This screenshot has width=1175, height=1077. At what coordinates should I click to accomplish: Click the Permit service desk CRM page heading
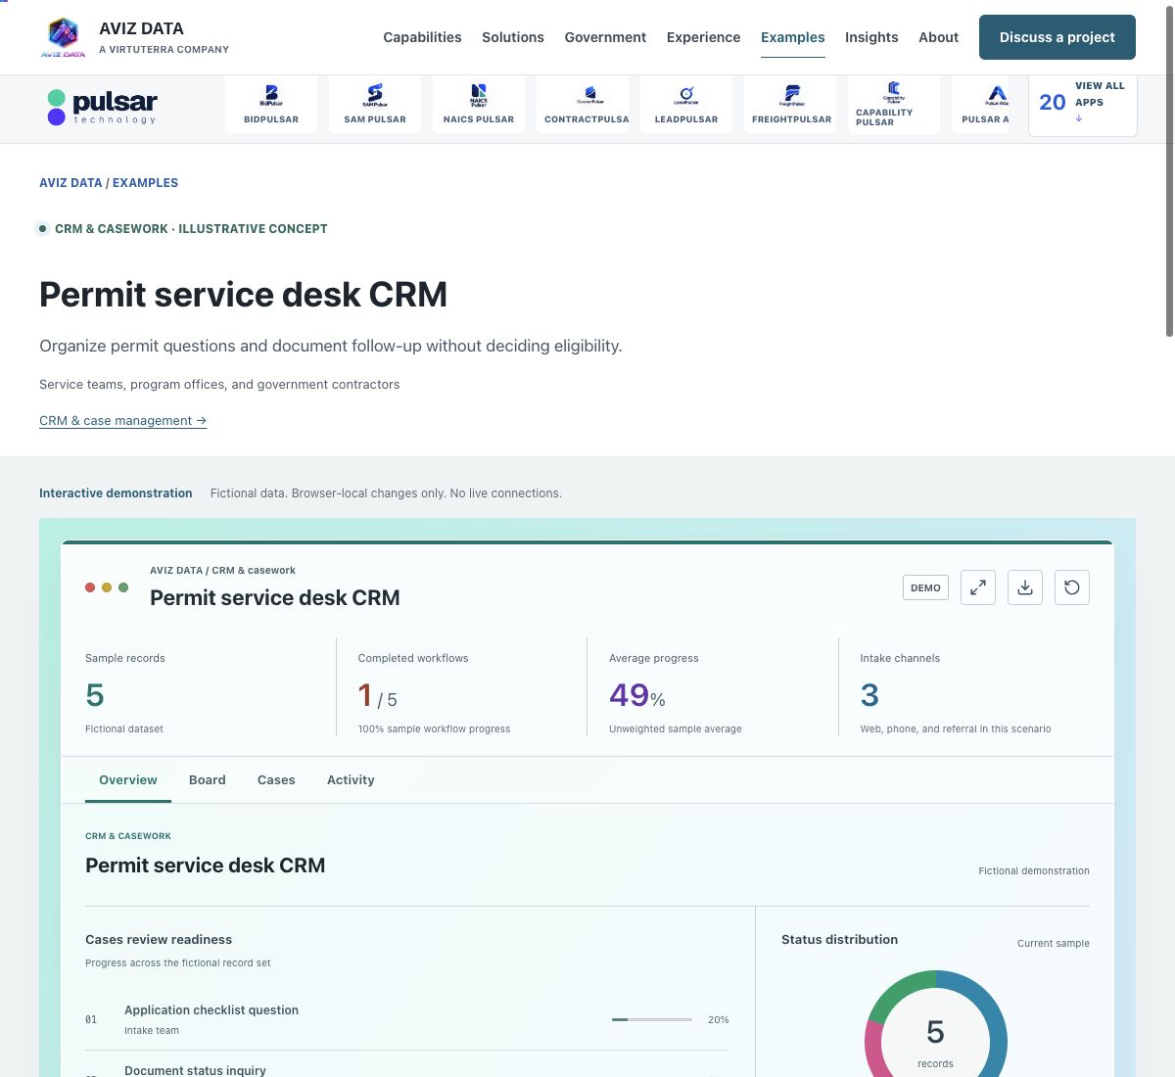[x=243, y=295]
